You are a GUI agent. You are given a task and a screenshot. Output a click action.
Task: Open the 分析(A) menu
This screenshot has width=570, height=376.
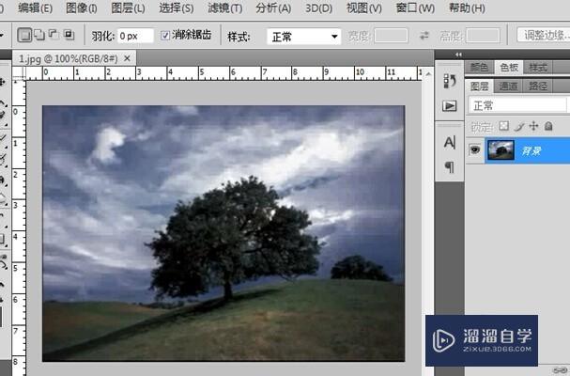coord(273,8)
